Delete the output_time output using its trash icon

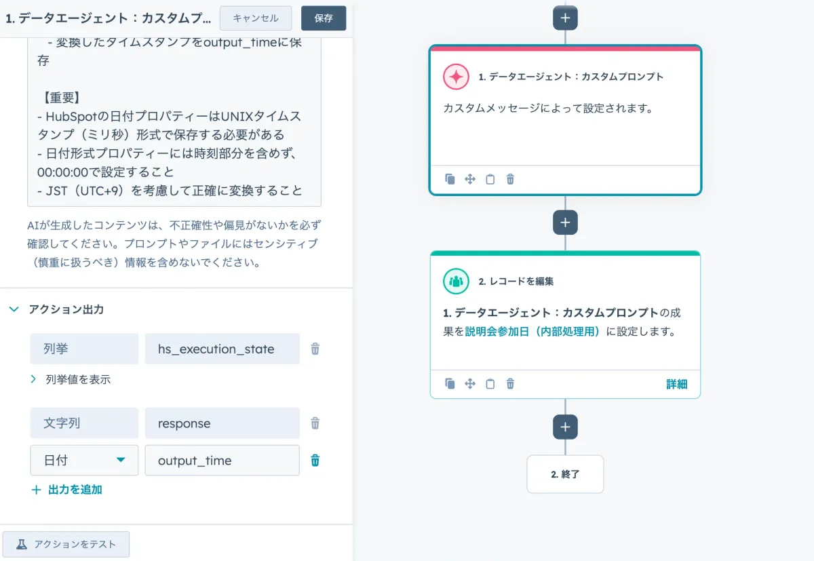[x=315, y=460]
